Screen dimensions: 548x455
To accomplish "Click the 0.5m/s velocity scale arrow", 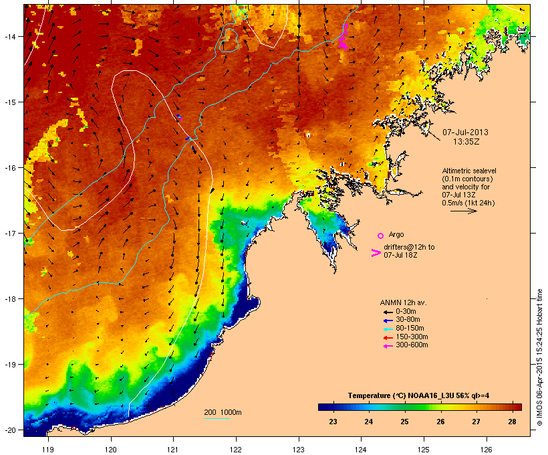I will [x=463, y=211].
